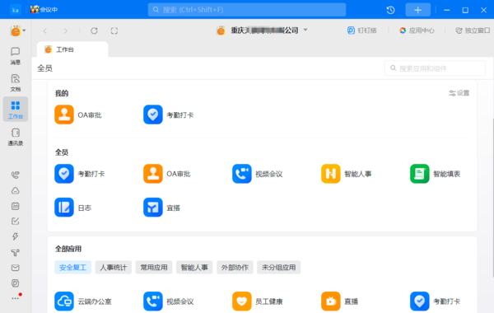494x313 pixels.
Task: Open the 文档 documents sidebar icon
Action: coord(15,82)
